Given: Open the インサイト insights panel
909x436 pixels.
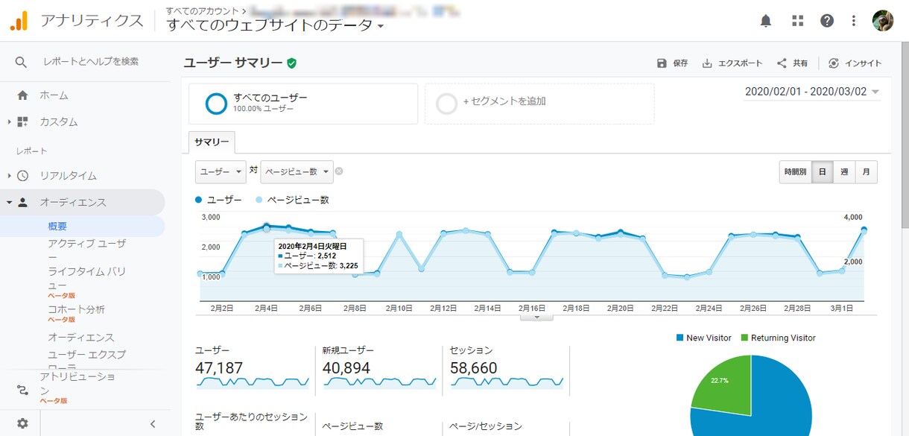Looking at the screenshot, I should [855, 63].
